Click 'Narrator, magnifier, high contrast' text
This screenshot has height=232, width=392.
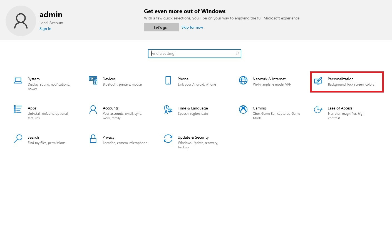[x=346, y=116]
